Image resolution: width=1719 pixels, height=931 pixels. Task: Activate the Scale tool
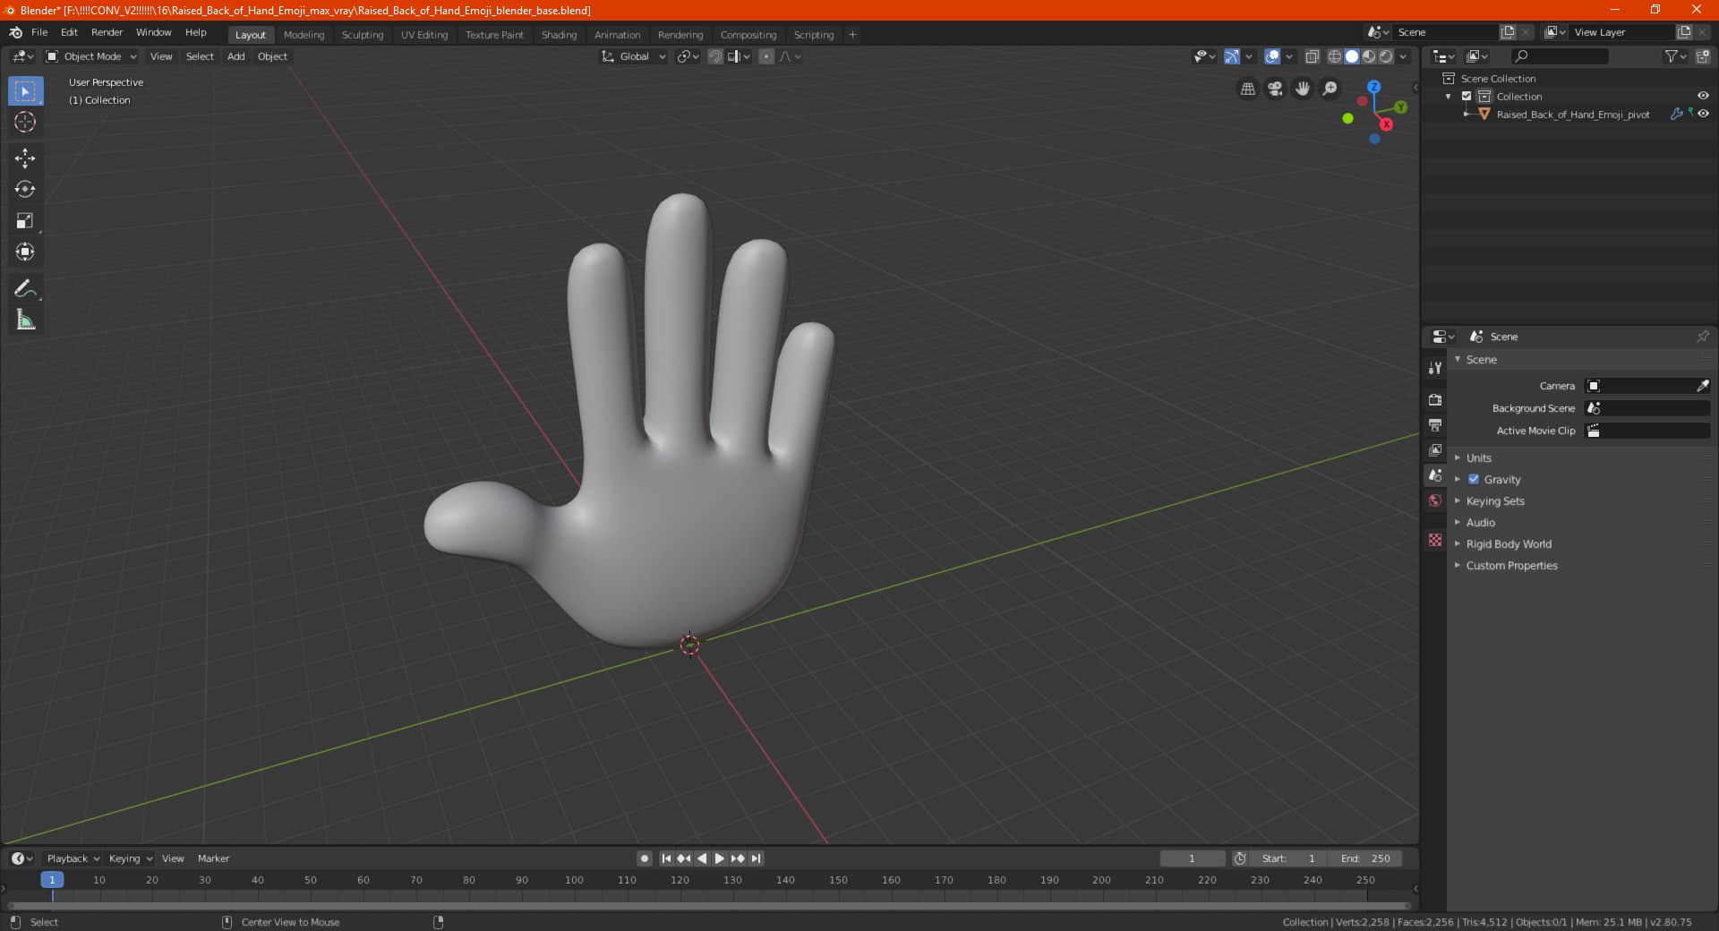[x=25, y=221]
